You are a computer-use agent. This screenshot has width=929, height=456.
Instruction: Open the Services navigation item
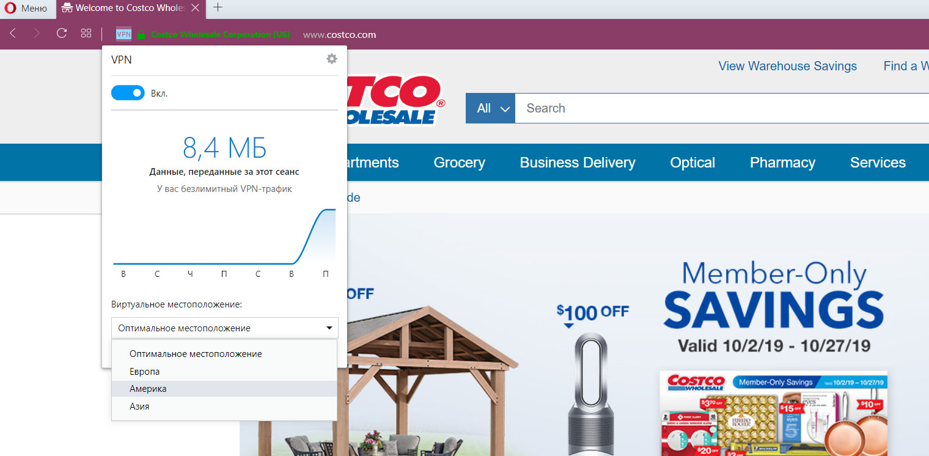pyautogui.click(x=878, y=163)
